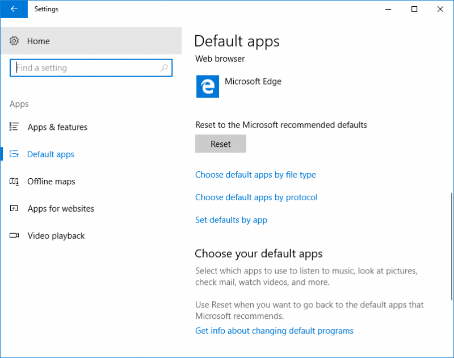Focus the Find a setting search box
Viewport: 454px width, 358px height.
click(91, 68)
